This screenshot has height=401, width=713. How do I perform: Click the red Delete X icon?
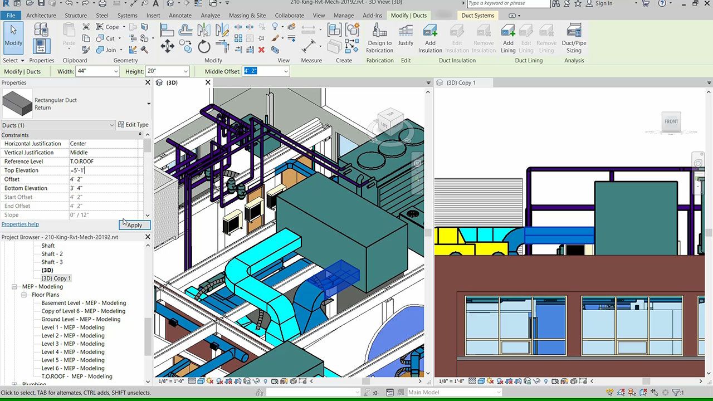point(261,50)
